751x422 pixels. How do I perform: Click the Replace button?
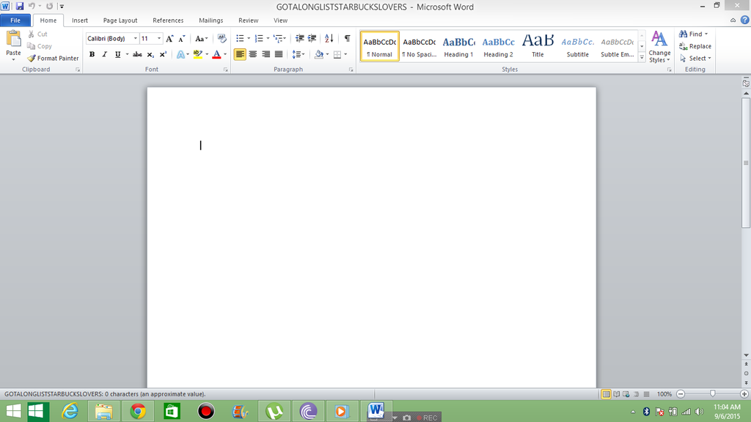[695, 46]
